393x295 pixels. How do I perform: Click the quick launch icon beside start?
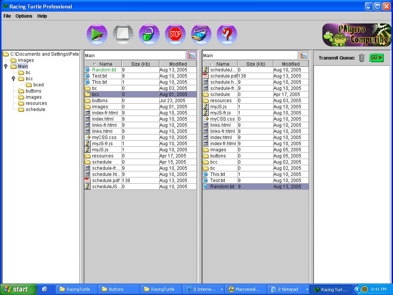click(x=45, y=289)
